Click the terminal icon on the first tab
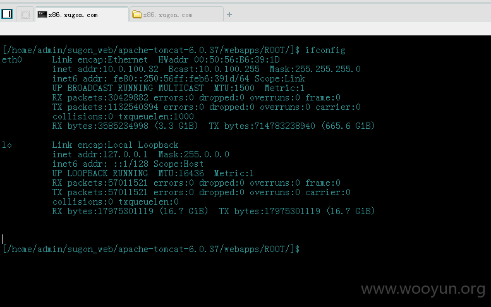This screenshot has height=307, width=491. [x=42, y=15]
